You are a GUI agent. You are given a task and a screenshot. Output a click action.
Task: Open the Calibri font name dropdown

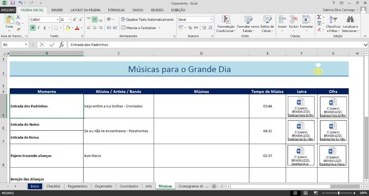point(58,19)
